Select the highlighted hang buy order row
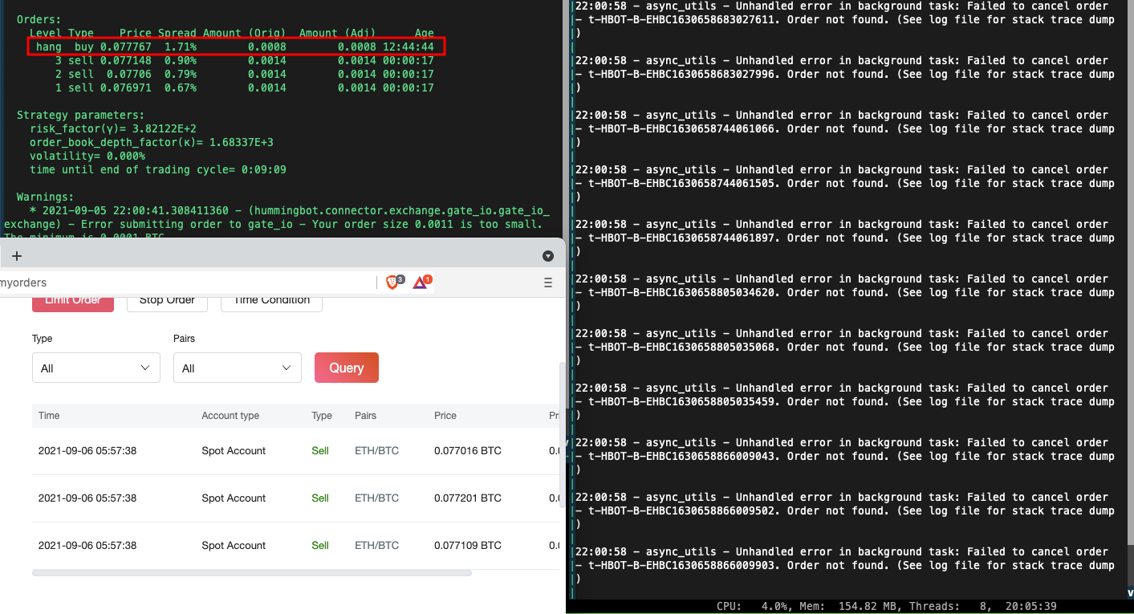 (237, 46)
